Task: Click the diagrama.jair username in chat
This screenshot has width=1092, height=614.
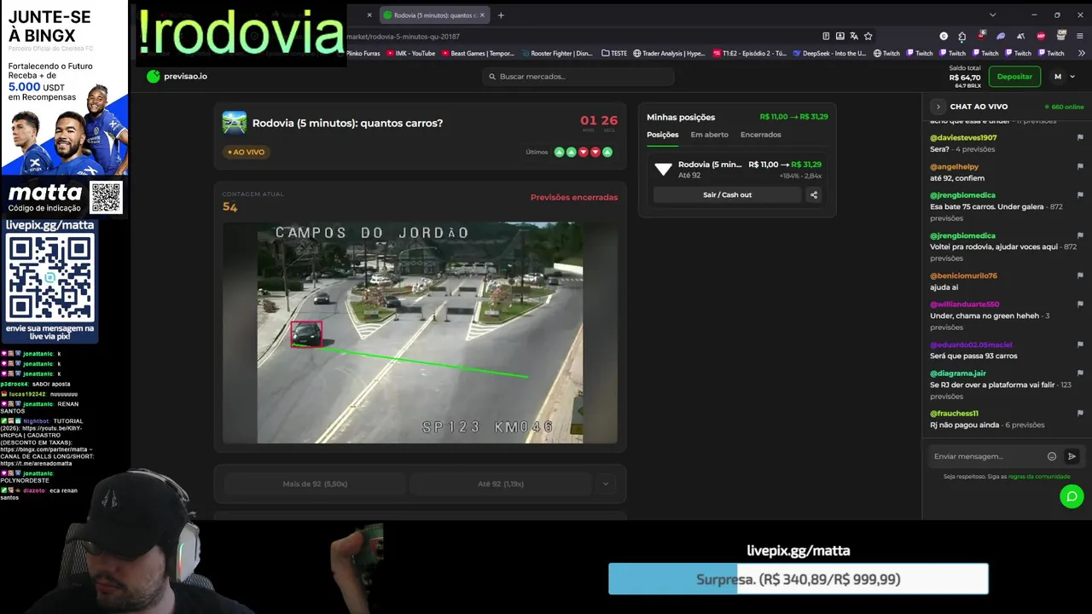Action: click(958, 374)
